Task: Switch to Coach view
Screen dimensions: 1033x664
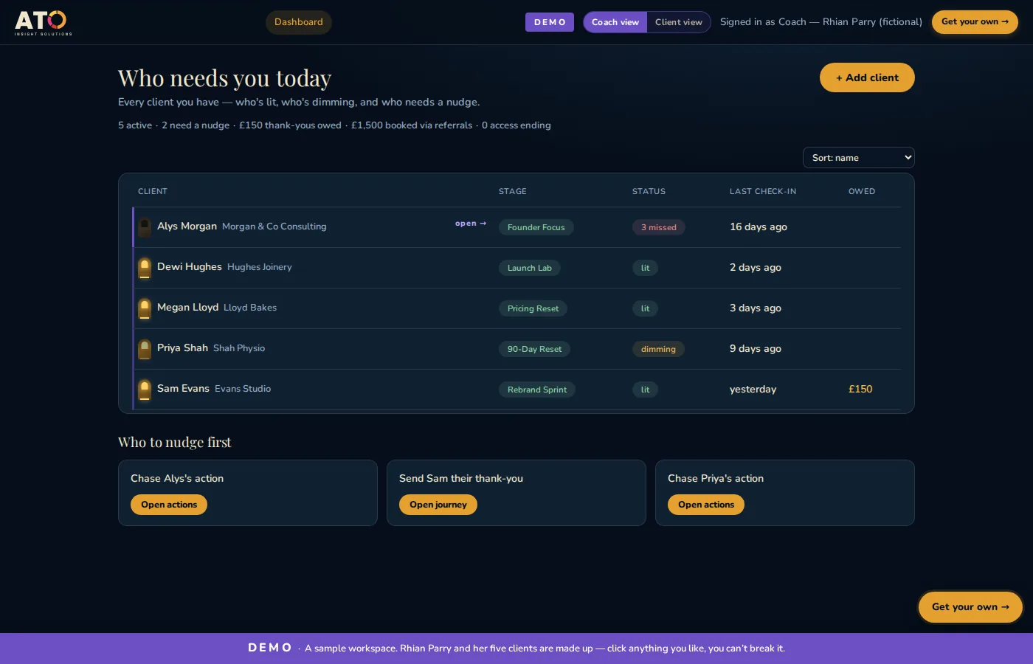Action: pyautogui.click(x=615, y=22)
